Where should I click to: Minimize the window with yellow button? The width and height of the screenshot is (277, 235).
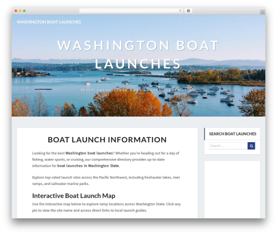[20, 11]
